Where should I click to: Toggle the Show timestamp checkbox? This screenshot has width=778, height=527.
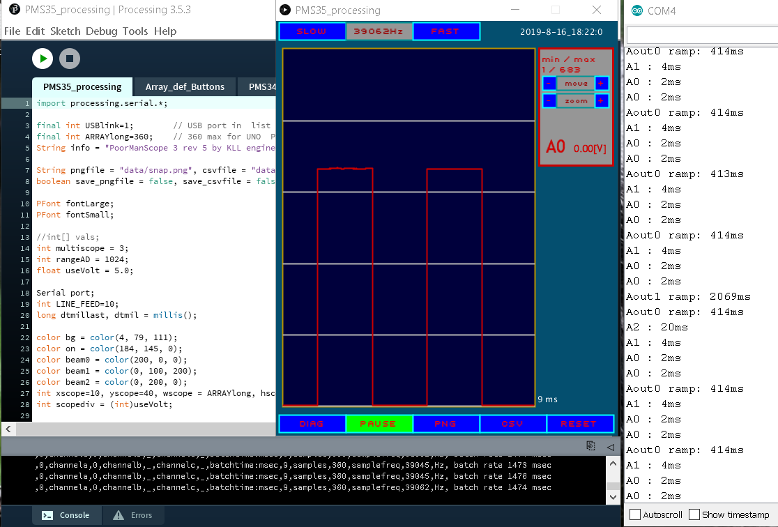pos(694,514)
